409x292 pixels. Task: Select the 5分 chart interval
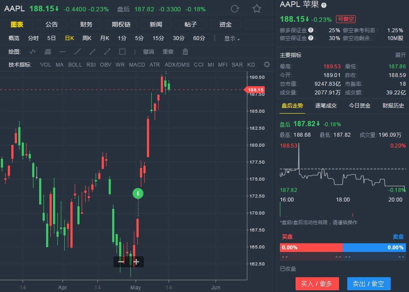(139, 38)
